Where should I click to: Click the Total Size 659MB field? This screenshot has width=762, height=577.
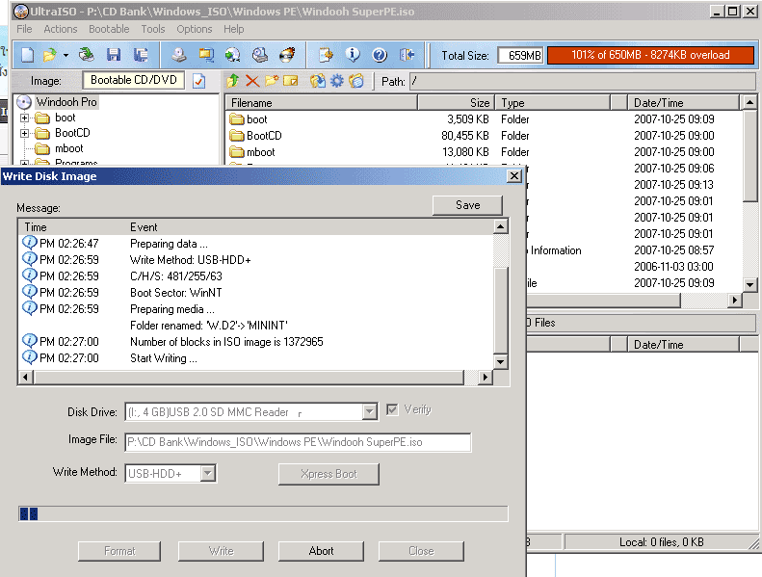tap(520, 56)
